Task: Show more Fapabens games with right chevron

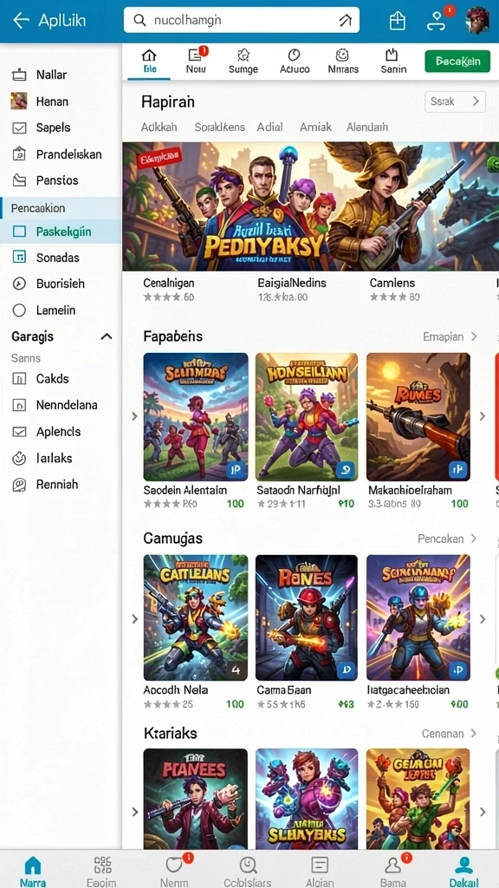Action: (482, 416)
